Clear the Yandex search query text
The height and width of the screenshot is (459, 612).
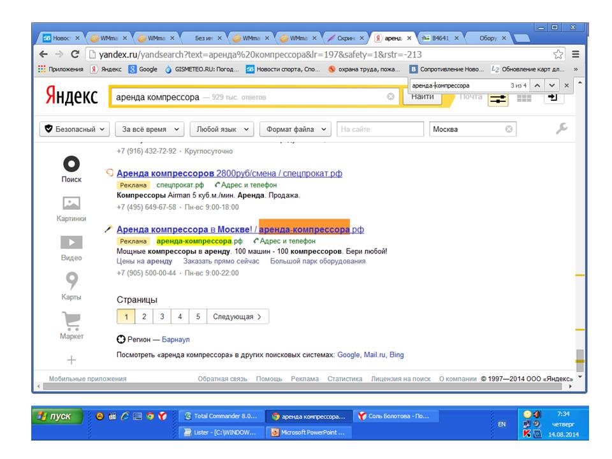[390, 96]
